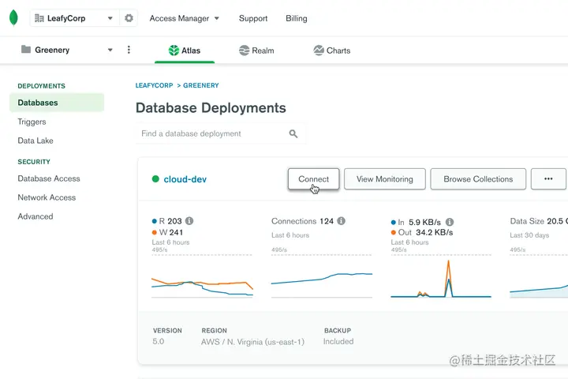Open project options three-dot menu
This screenshot has width=568, height=379.
(x=129, y=50)
